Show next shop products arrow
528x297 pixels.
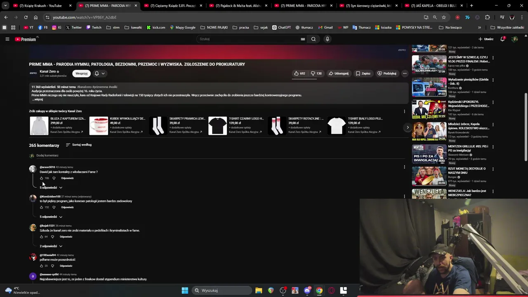[x=408, y=127]
